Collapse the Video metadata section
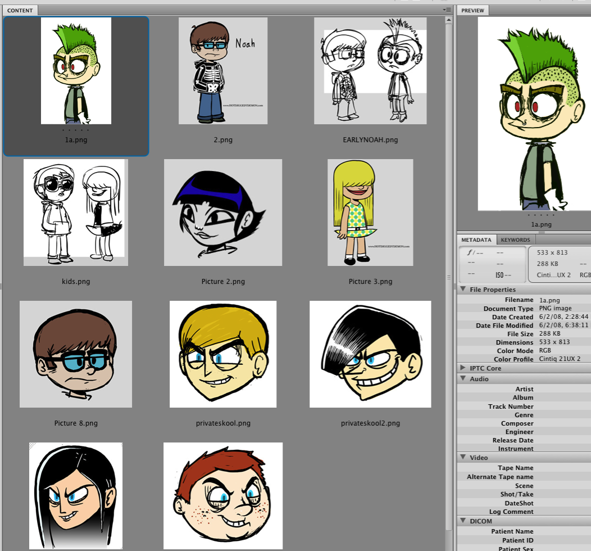Image resolution: width=591 pixels, height=551 pixels. tap(463, 457)
